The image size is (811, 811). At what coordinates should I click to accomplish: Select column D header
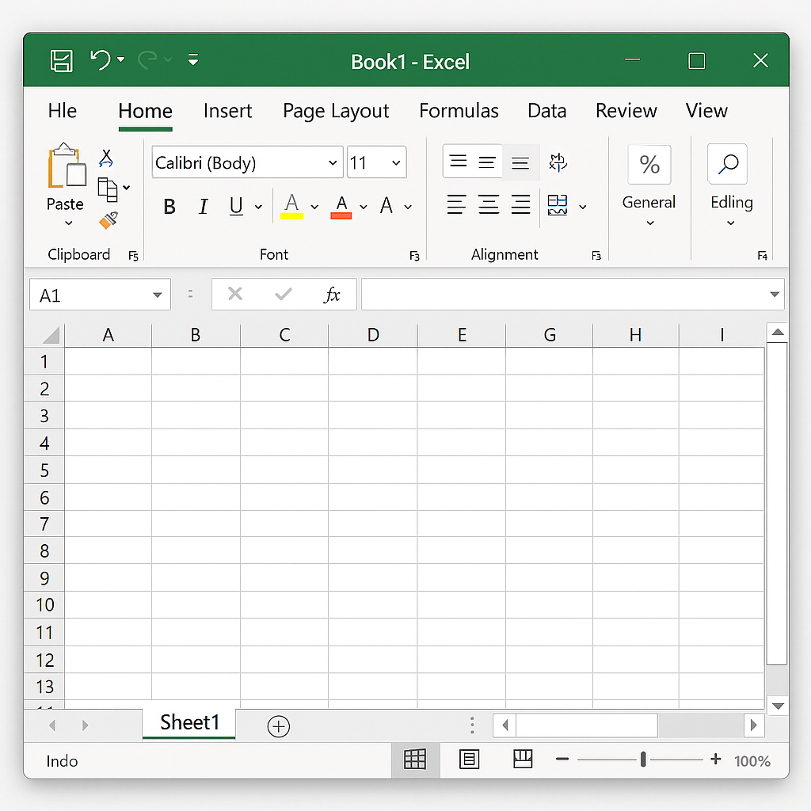[x=373, y=335]
